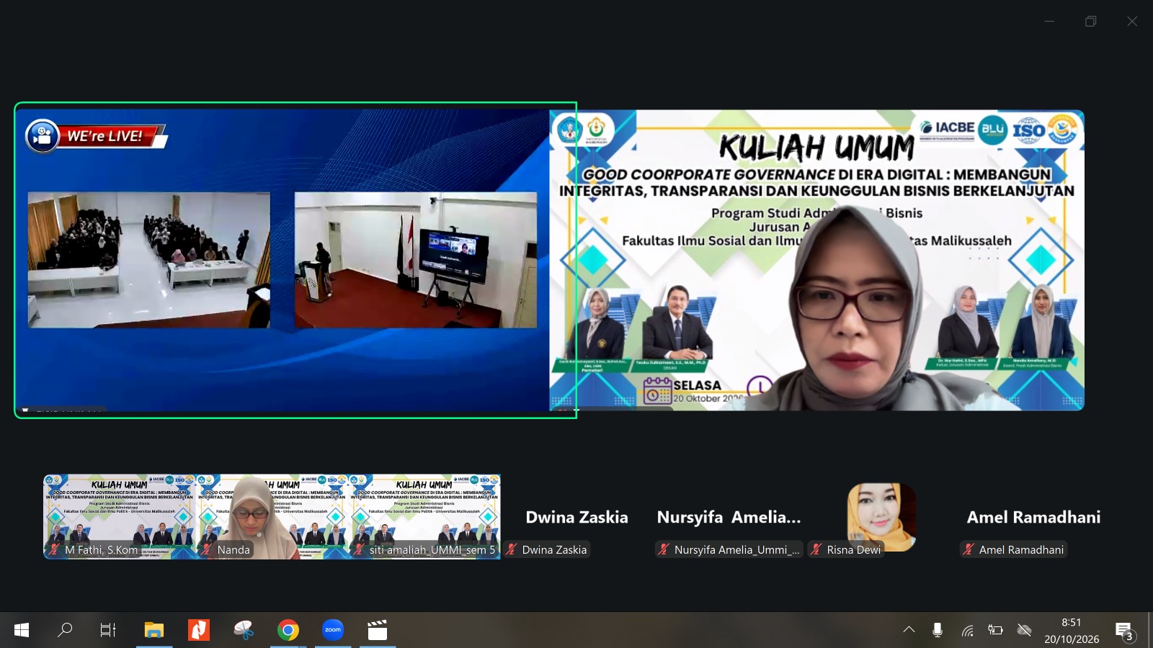This screenshot has width=1153, height=648.
Task: Click the Show desktop strip at the taskbar's end
Action: point(1150,631)
